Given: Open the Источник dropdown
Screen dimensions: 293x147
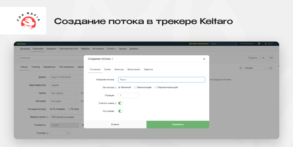Looking at the screenshot, I should tap(64, 101).
